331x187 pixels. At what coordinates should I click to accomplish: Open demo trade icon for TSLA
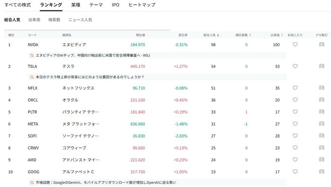coord(322,66)
